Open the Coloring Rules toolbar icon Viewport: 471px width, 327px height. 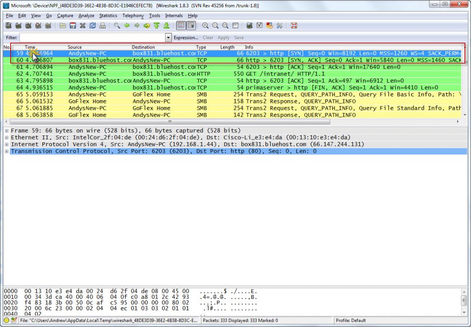click(269, 26)
